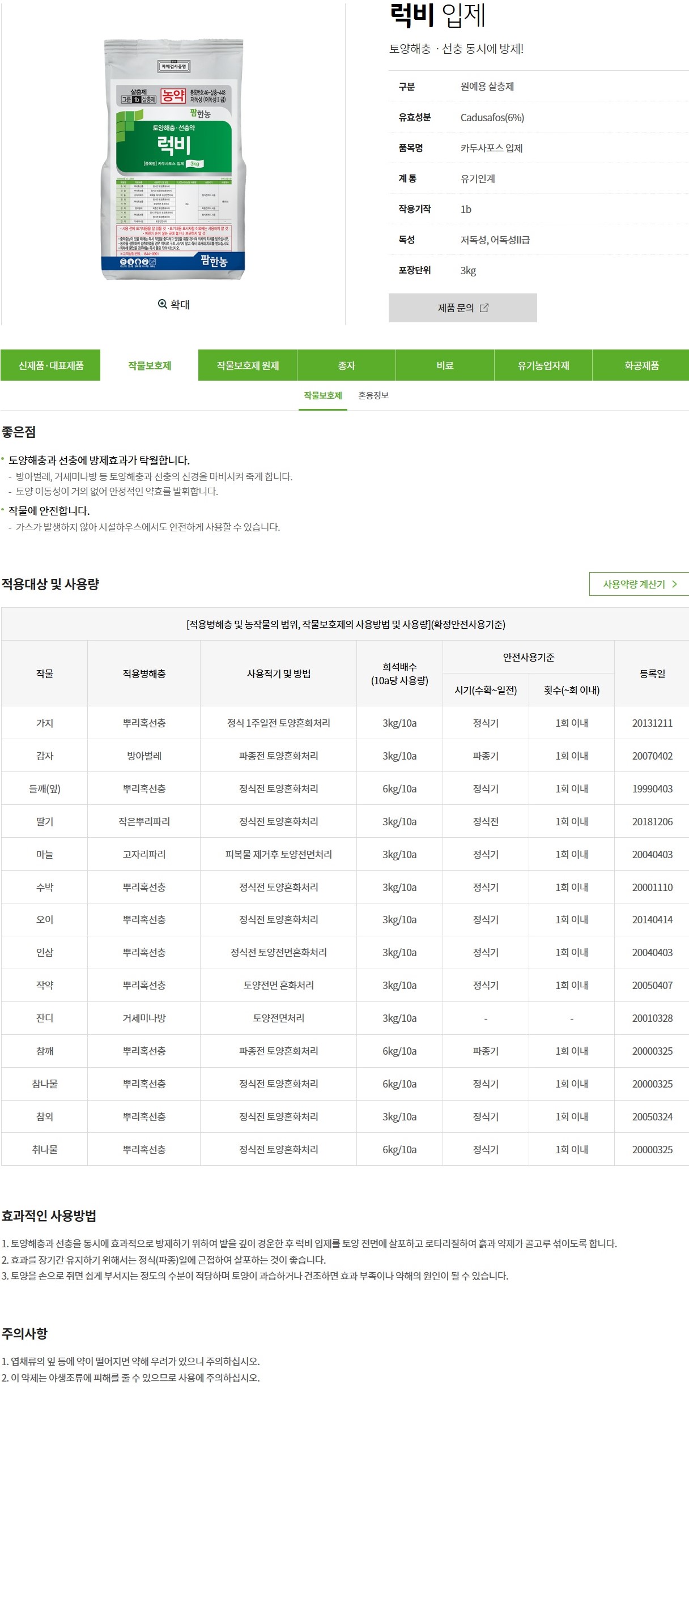Click the 20131211 registration date
Screen dimensions: 689x1620
pyautogui.click(x=653, y=723)
